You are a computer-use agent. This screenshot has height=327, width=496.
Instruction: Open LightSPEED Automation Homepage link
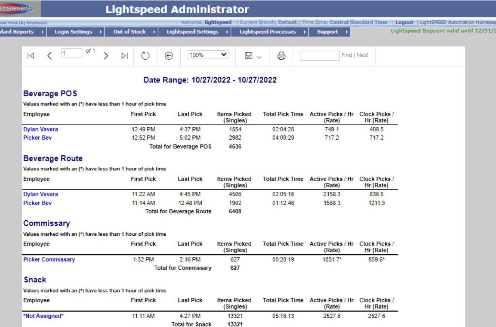(x=458, y=22)
